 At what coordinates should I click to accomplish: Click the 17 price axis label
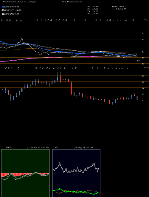(143, 52)
